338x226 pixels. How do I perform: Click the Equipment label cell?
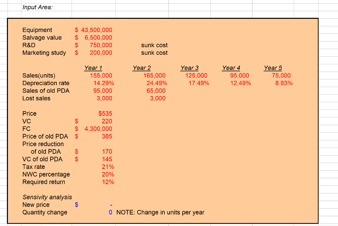click(x=37, y=30)
